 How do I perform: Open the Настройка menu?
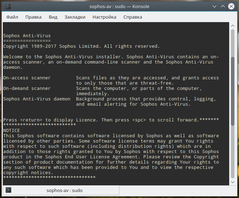(104, 17)
